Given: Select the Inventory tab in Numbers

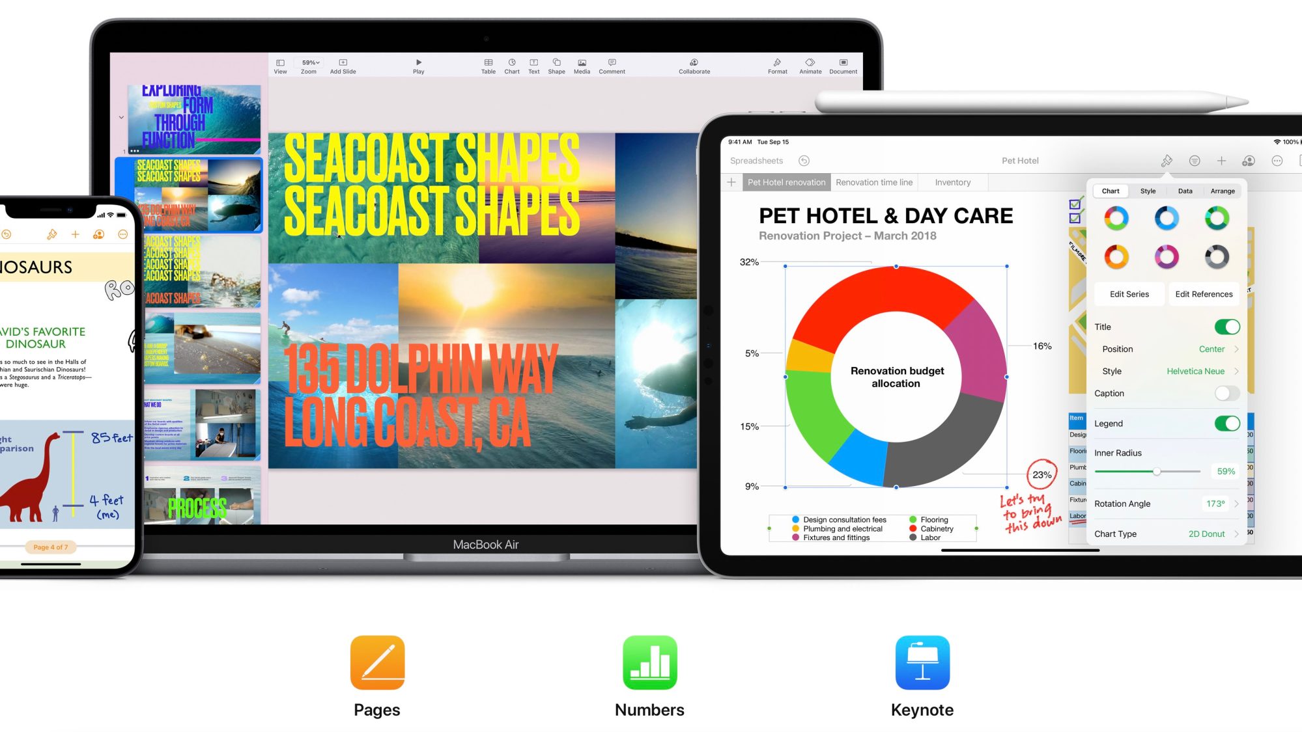Looking at the screenshot, I should tap(952, 182).
